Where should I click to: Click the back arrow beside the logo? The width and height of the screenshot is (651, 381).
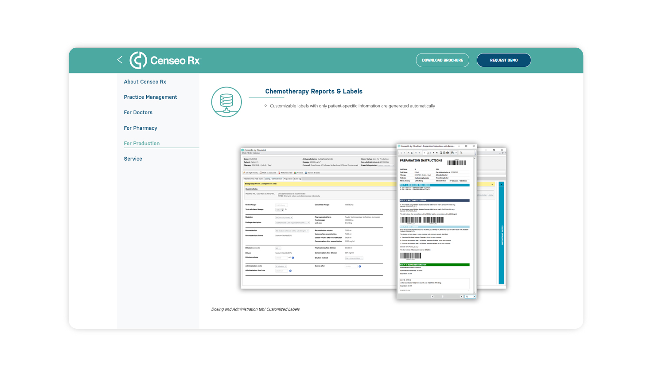pos(120,60)
